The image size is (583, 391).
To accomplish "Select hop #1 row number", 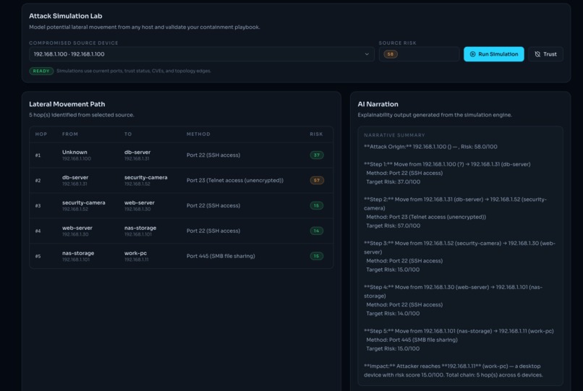I will tap(38, 155).
